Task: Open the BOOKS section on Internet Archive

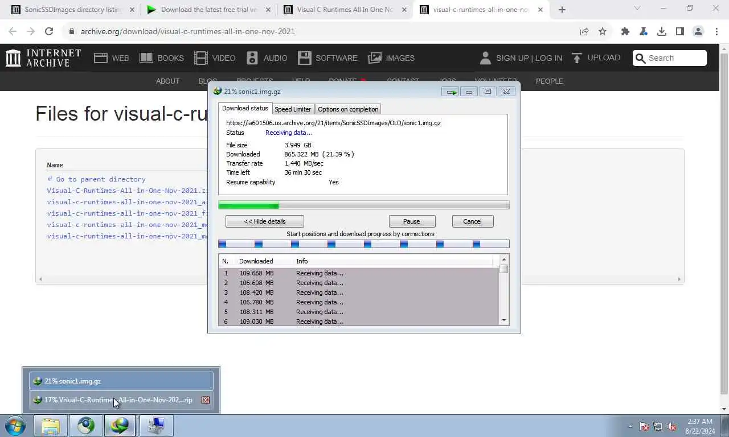Action: [162, 57]
